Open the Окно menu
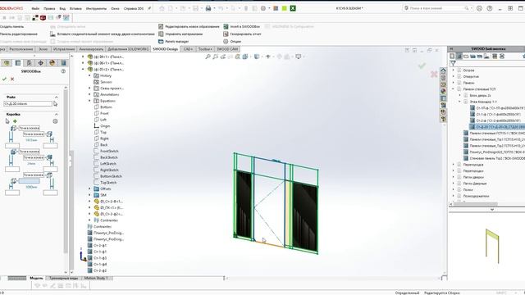 [115, 8]
